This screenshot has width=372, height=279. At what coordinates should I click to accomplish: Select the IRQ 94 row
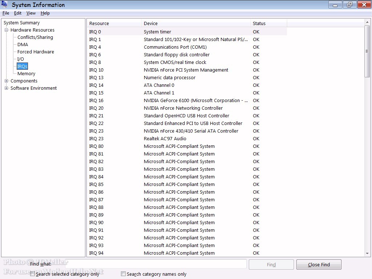[187, 253]
